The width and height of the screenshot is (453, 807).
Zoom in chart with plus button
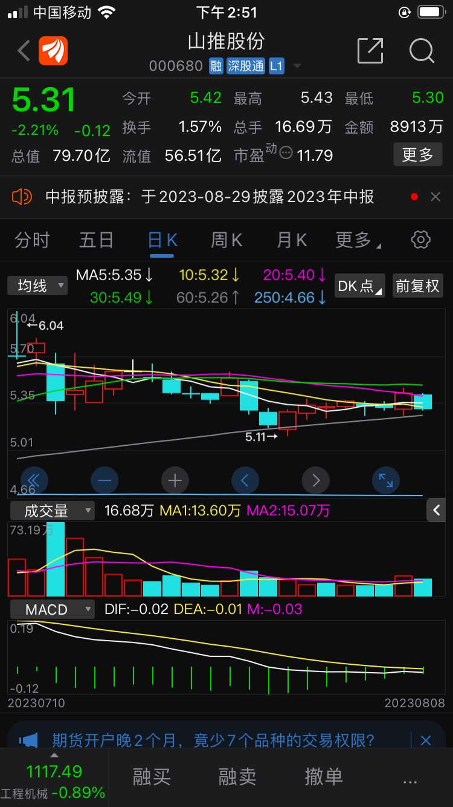pos(175,481)
